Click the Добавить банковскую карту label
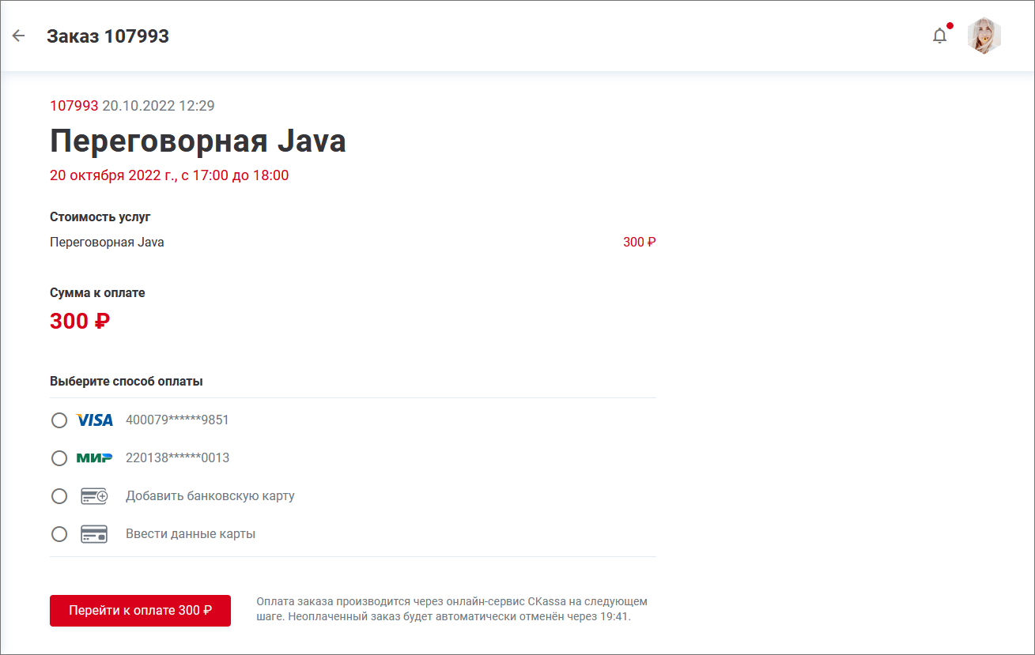 [x=210, y=496]
